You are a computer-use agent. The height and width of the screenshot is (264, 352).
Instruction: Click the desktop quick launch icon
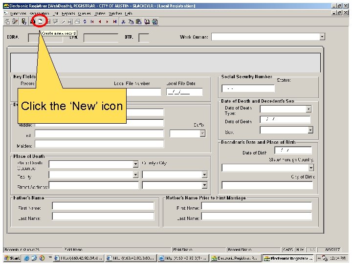pyautogui.click(x=34, y=258)
